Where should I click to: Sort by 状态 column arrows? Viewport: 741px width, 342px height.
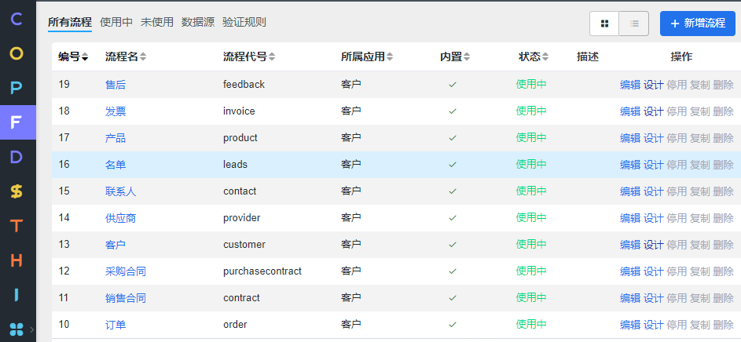(x=545, y=57)
